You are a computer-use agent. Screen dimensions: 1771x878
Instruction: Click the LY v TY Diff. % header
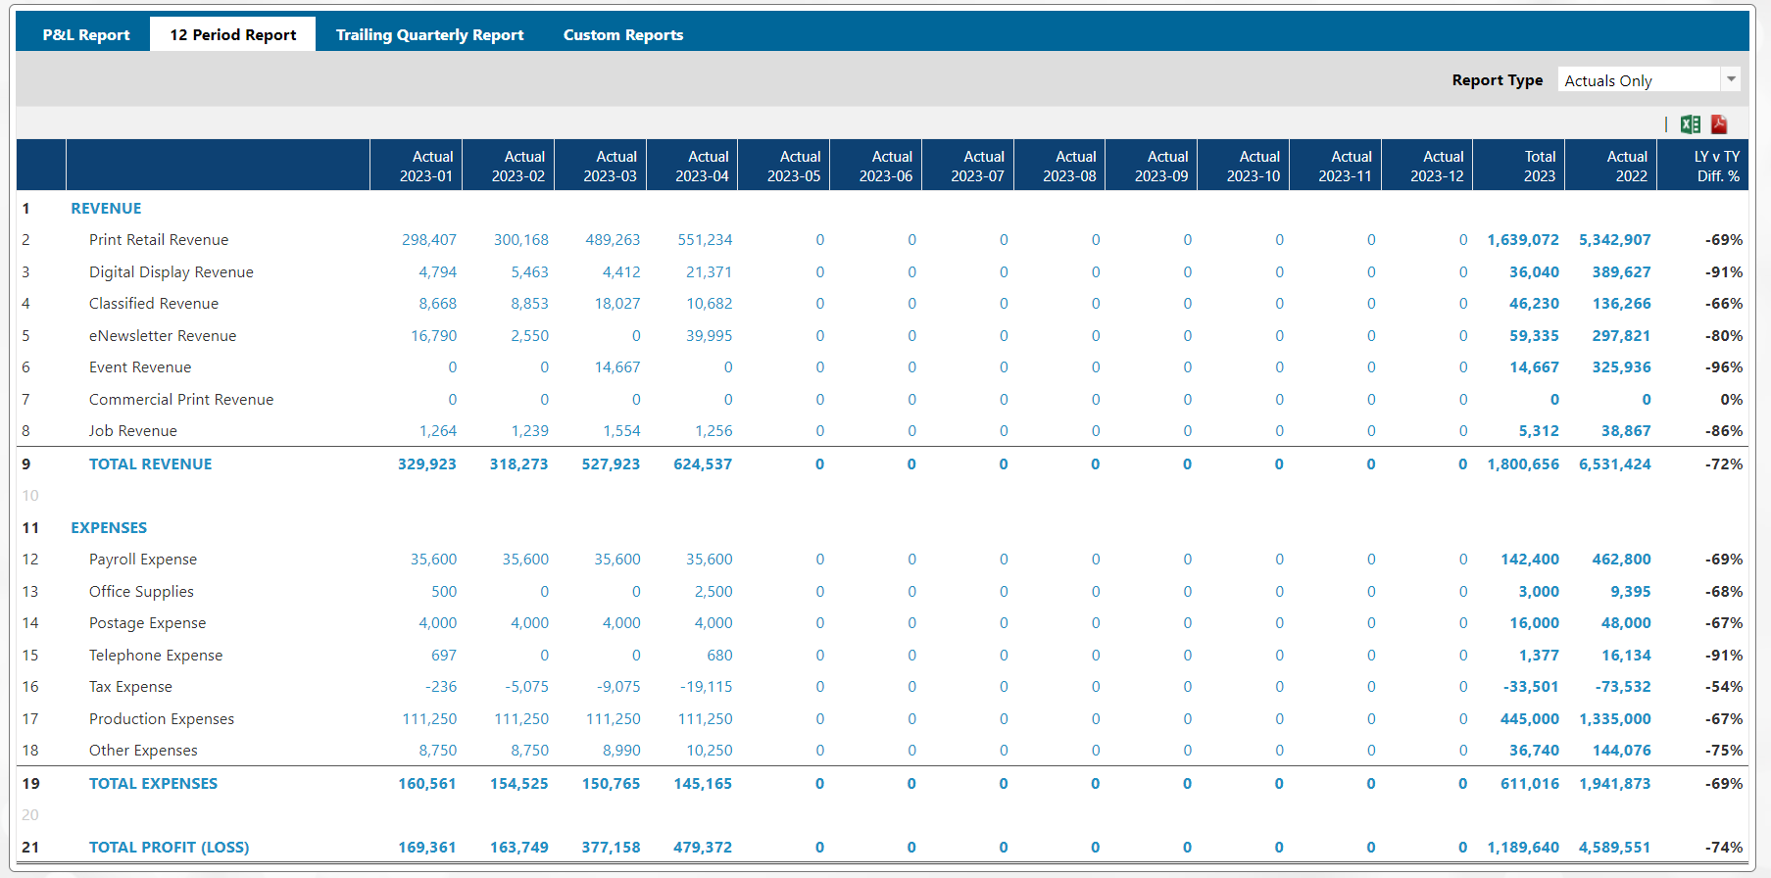(x=1717, y=166)
